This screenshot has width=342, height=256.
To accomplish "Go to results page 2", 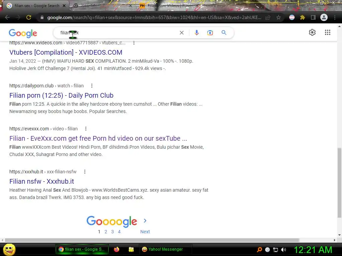I will pyautogui.click(x=106, y=232).
